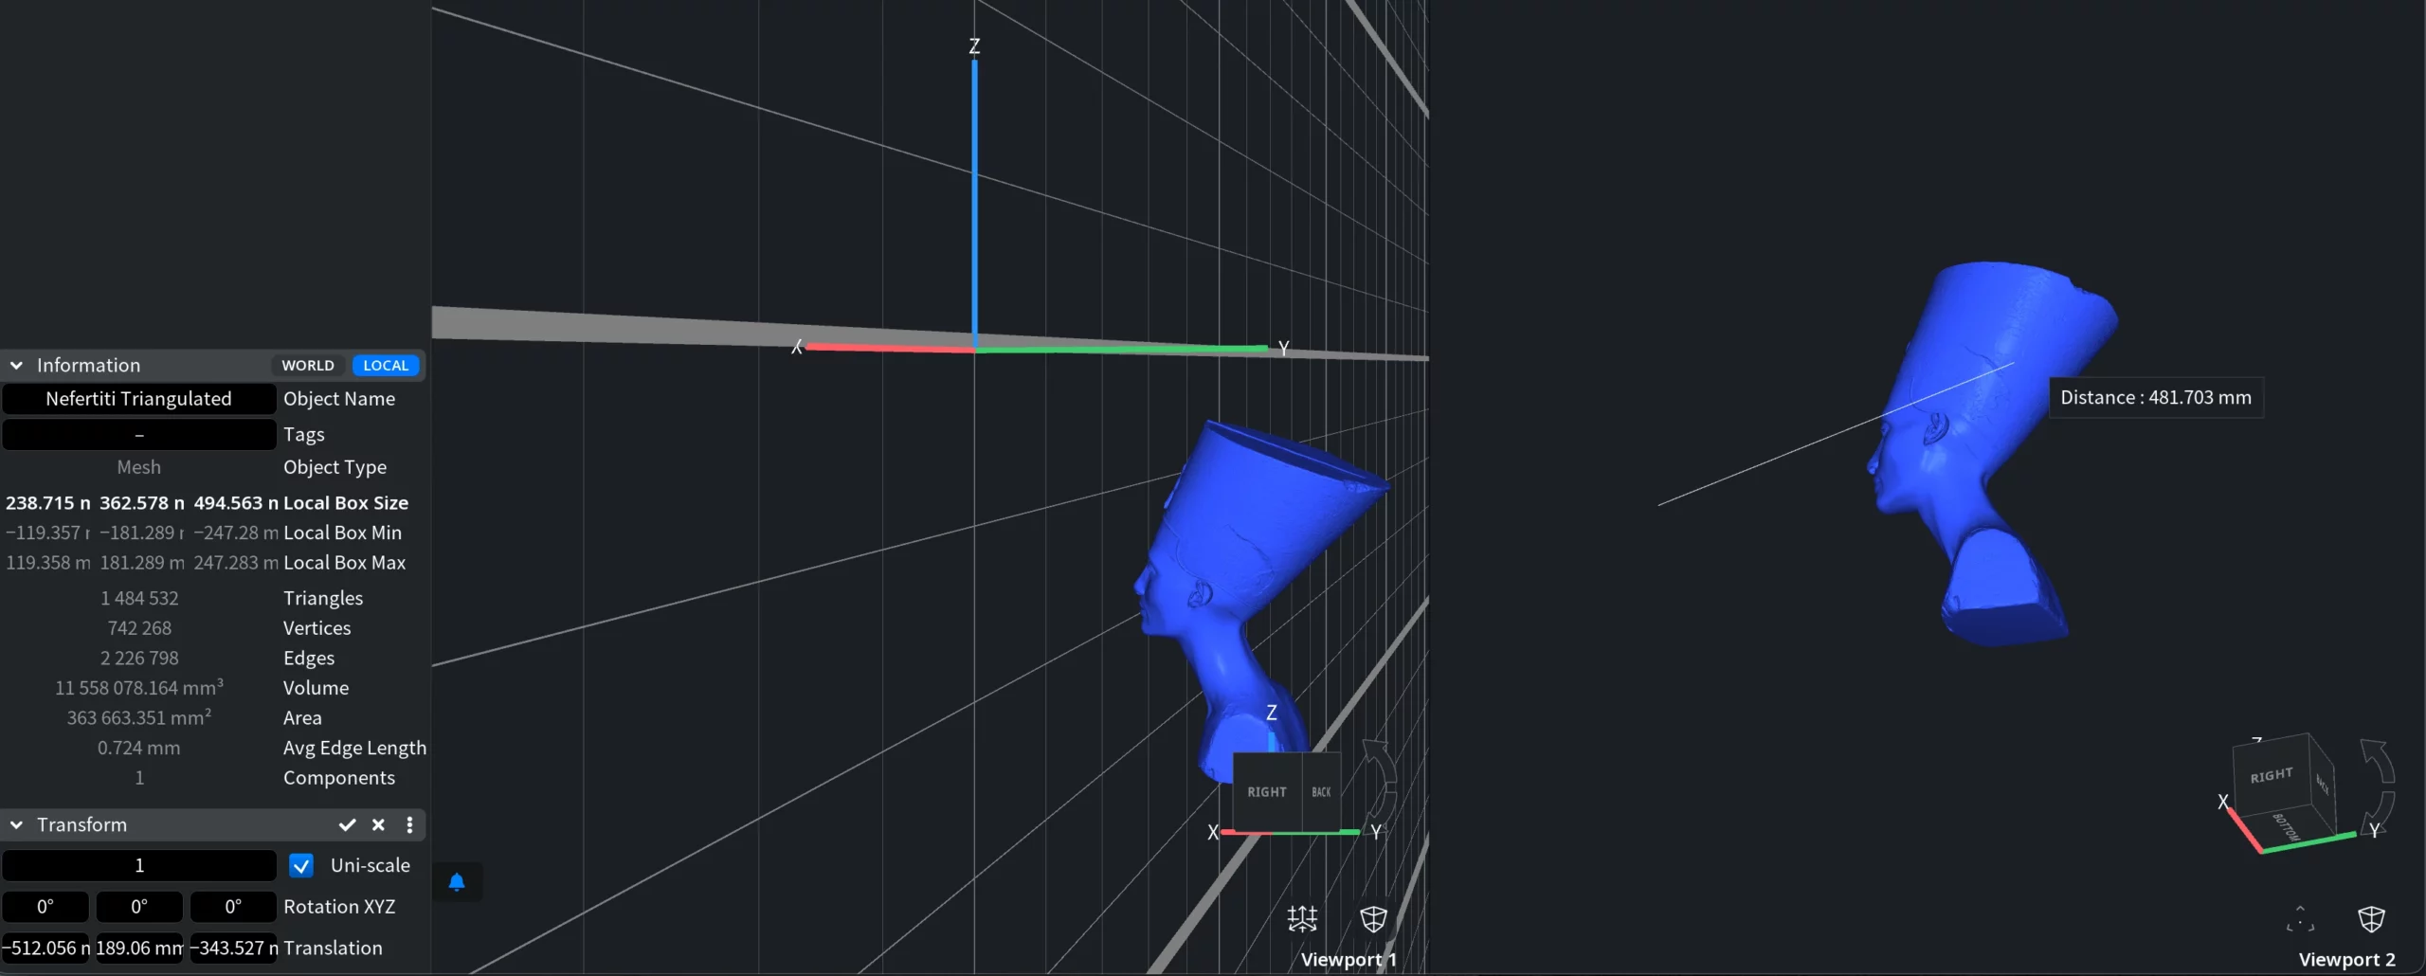The image size is (2426, 976).
Task: Click the Information panel title
Action: [x=88, y=365]
